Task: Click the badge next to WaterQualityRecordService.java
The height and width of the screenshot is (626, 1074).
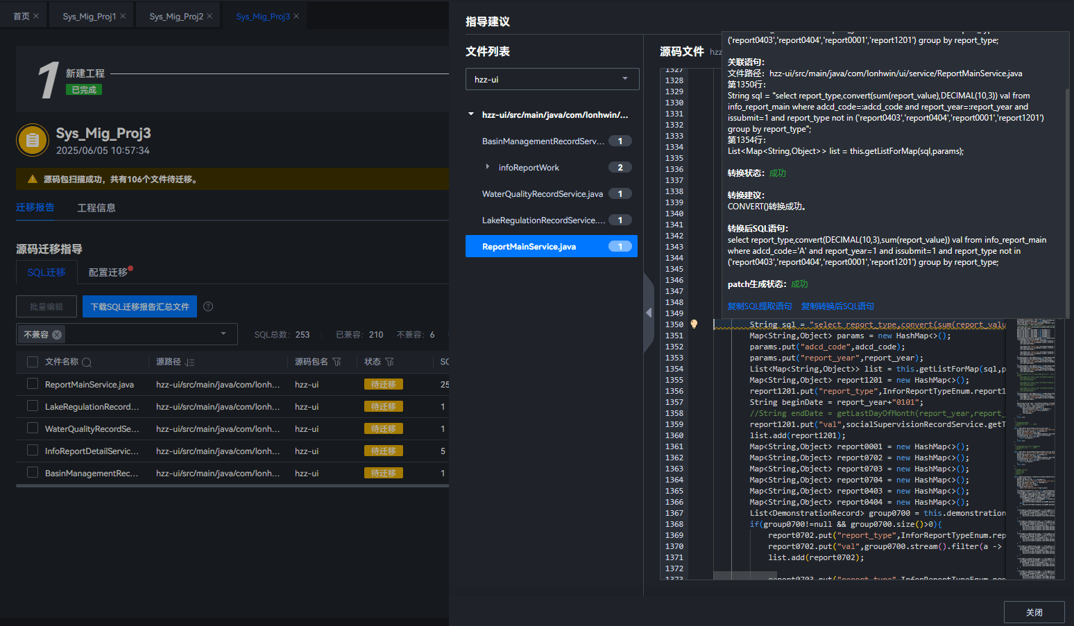Action: pos(620,193)
